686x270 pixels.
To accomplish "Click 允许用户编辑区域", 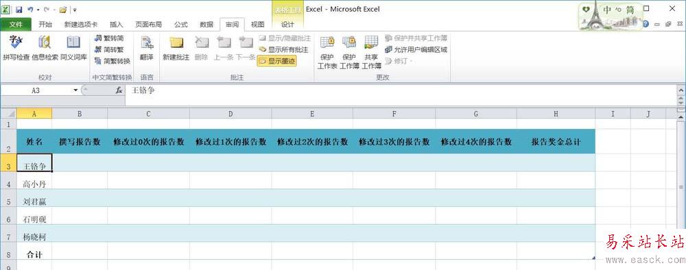I will [416, 49].
